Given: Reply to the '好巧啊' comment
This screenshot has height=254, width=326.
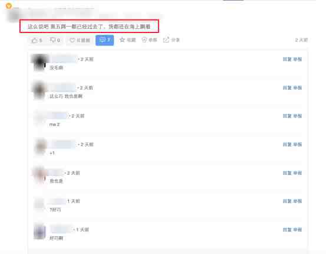Looking at the screenshot, I should coord(287,230).
